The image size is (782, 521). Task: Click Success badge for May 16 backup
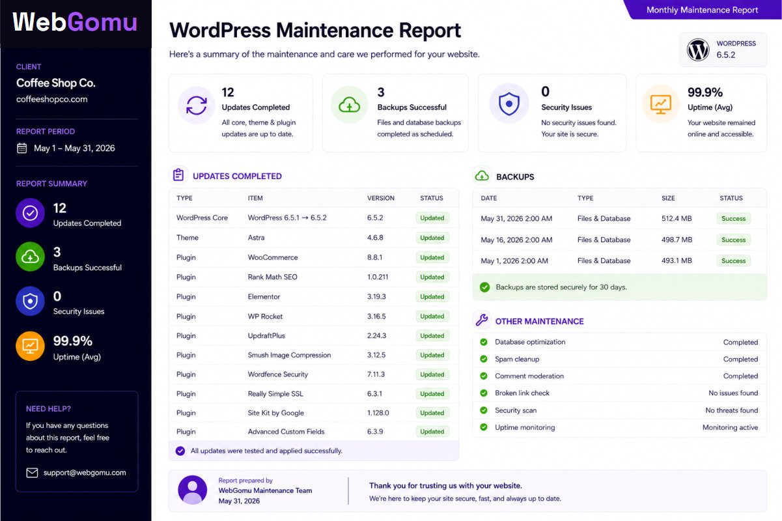click(733, 240)
